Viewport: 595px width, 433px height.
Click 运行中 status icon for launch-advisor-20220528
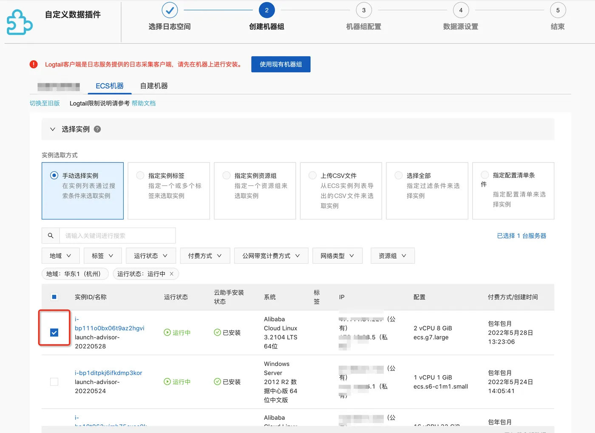click(x=167, y=333)
